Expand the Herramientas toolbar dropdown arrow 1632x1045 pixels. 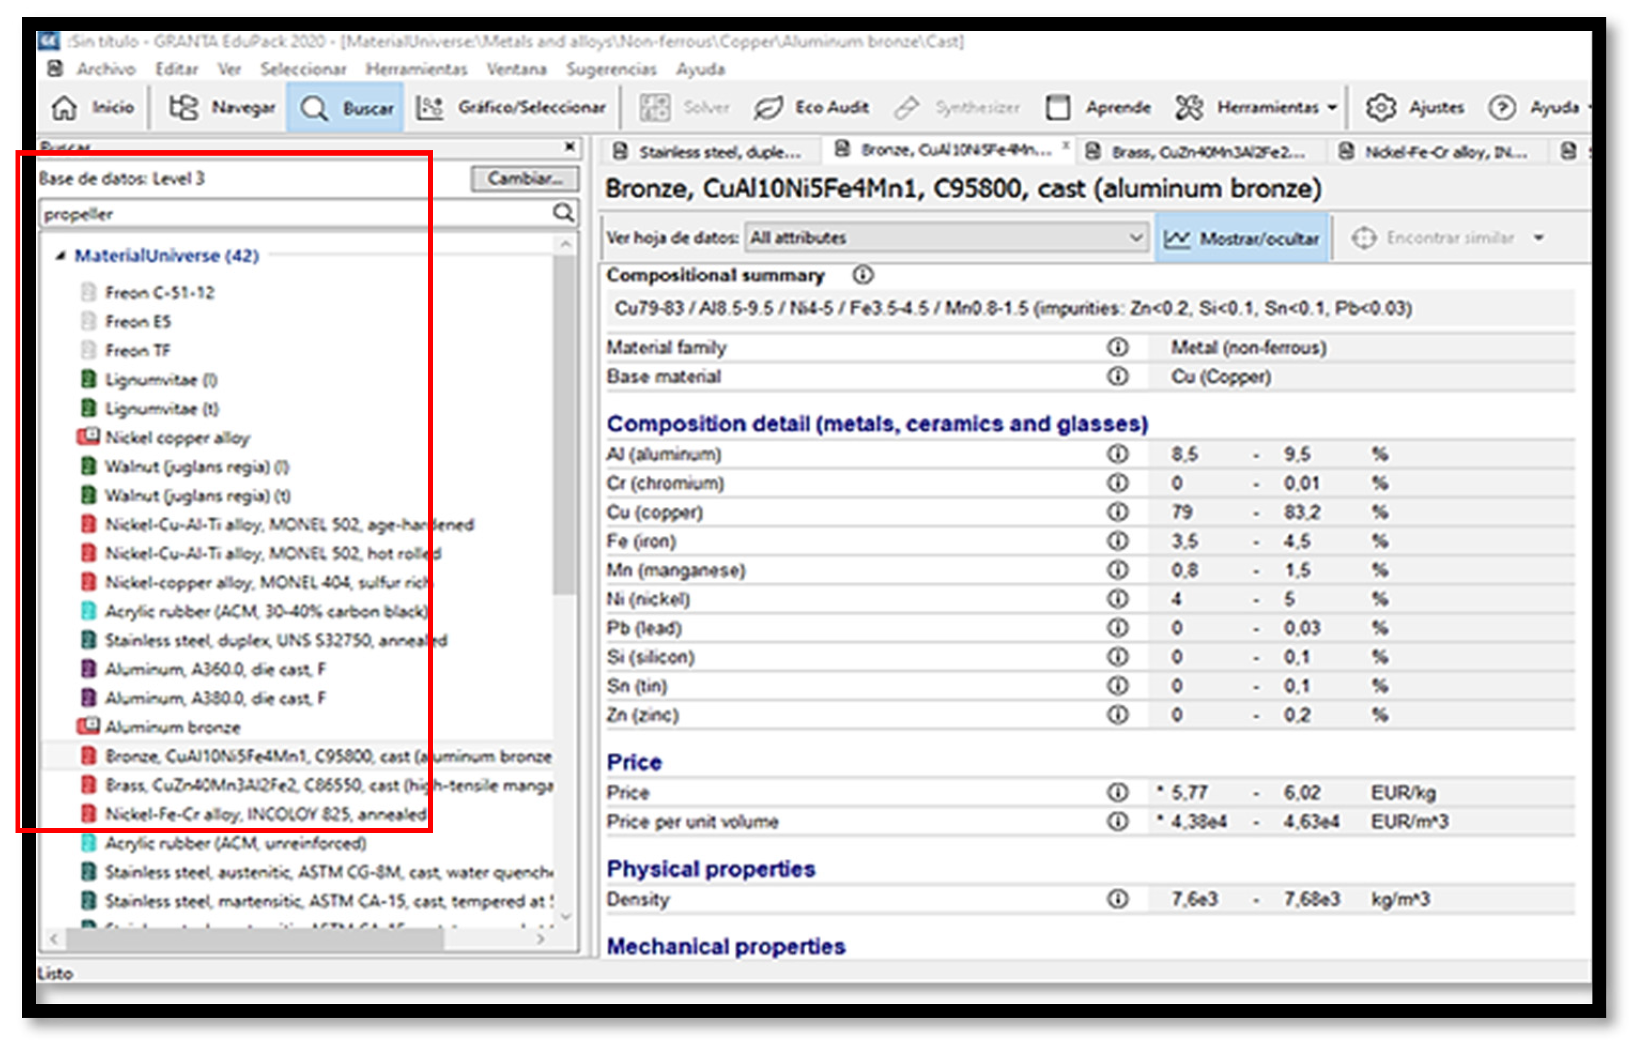[x=1332, y=107]
